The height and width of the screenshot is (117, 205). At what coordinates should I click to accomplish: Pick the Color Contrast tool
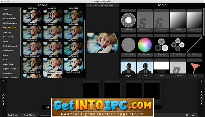[x=194, y=21]
